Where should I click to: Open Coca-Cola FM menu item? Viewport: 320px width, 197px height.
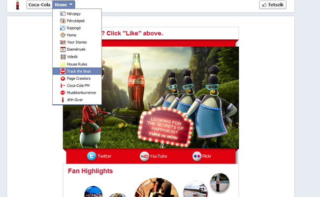[77, 86]
